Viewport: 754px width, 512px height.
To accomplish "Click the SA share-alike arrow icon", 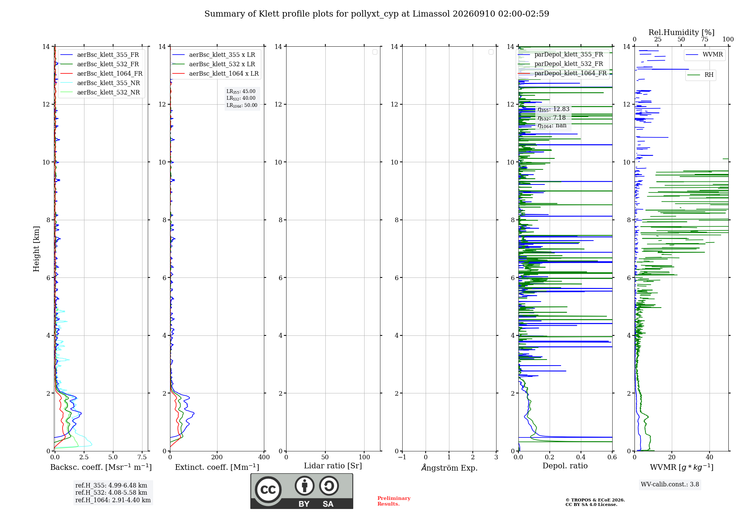I will click(329, 486).
